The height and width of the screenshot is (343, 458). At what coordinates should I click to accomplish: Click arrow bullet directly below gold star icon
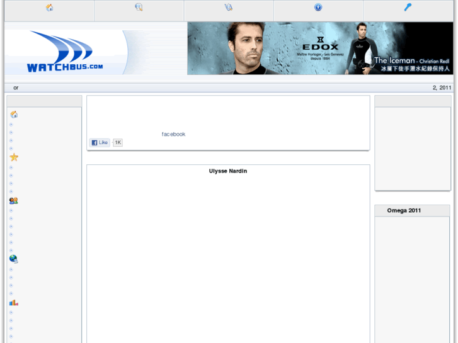[11, 167]
